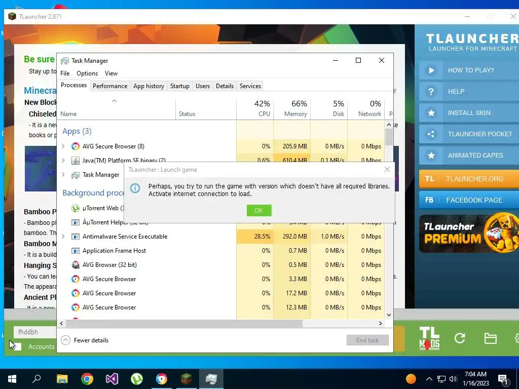Open the FACEBOOK PAGE link button
Screen dimensions: 519x389
tap(469, 200)
